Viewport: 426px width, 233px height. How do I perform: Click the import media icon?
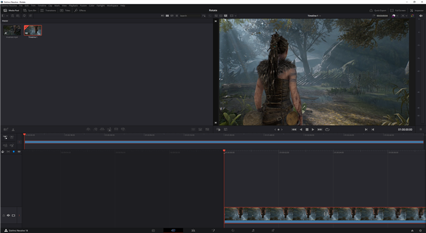coord(12,16)
